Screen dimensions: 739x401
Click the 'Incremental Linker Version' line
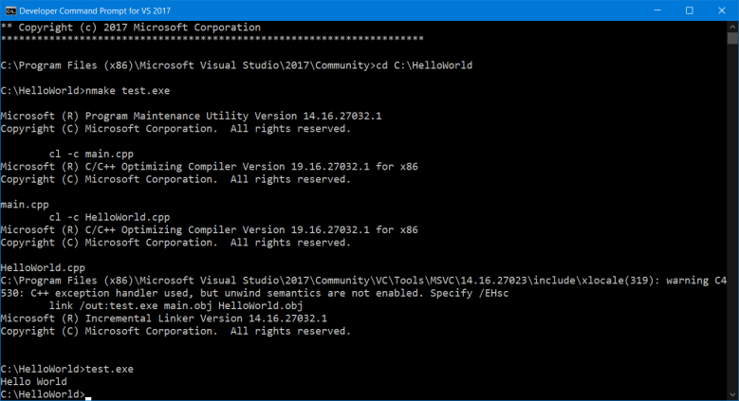tap(163, 319)
